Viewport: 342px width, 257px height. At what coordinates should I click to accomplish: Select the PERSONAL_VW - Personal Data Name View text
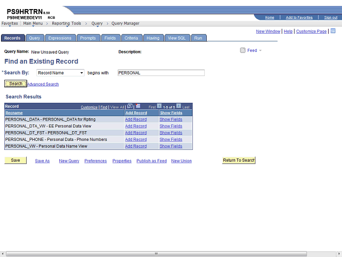(x=46, y=146)
